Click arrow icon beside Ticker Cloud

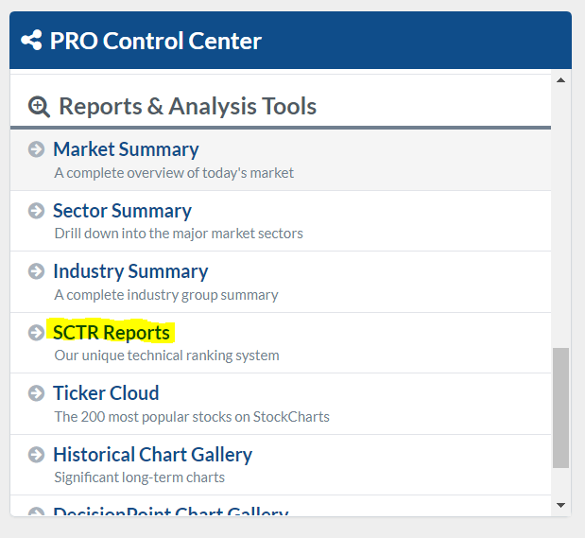click(37, 393)
